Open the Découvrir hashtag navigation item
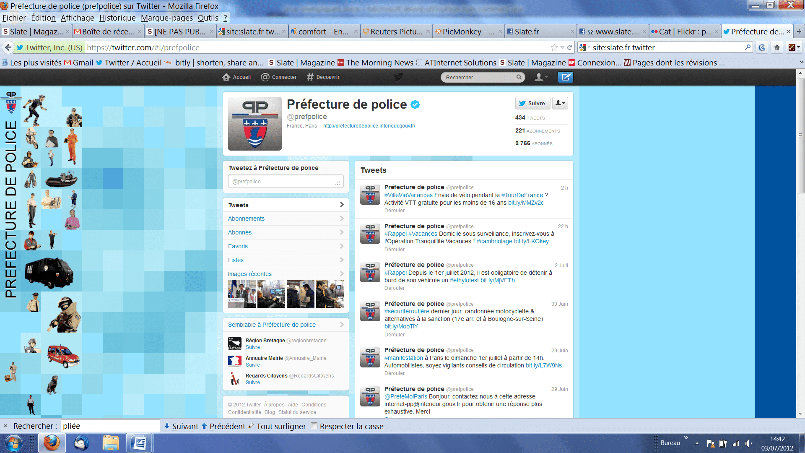 click(x=323, y=77)
